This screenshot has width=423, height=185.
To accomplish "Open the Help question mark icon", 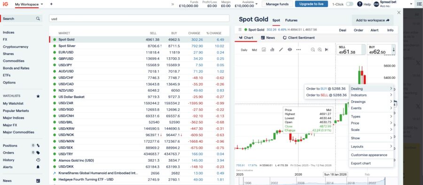I will click(360, 4).
